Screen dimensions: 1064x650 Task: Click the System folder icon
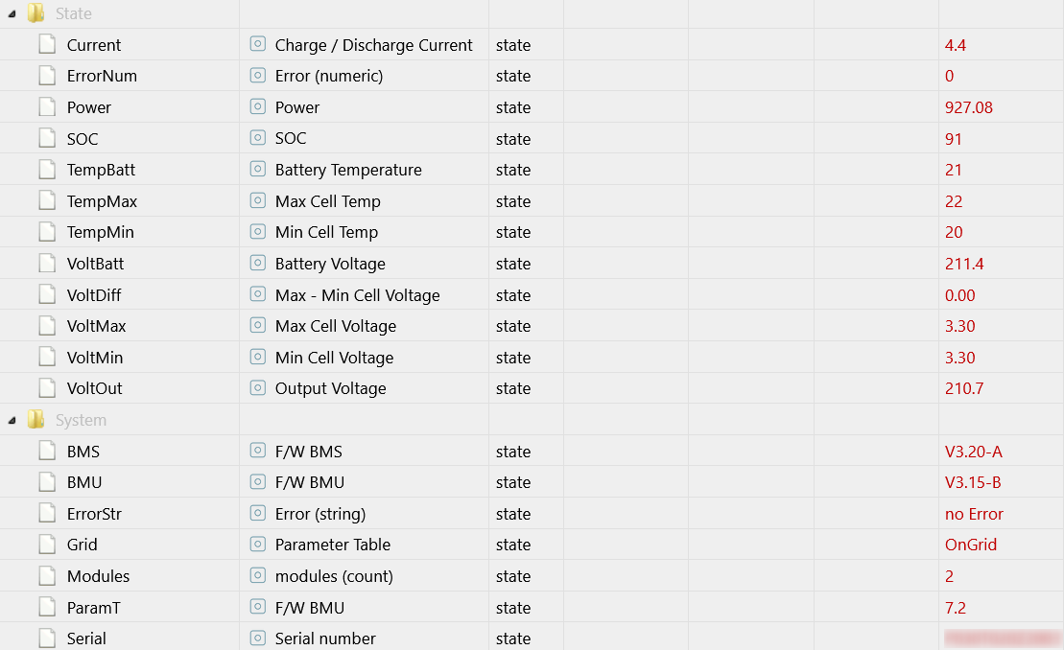coord(35,420)
